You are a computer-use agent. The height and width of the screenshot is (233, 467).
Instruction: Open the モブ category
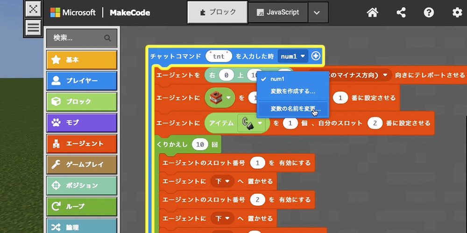click(x=81, y=123)
